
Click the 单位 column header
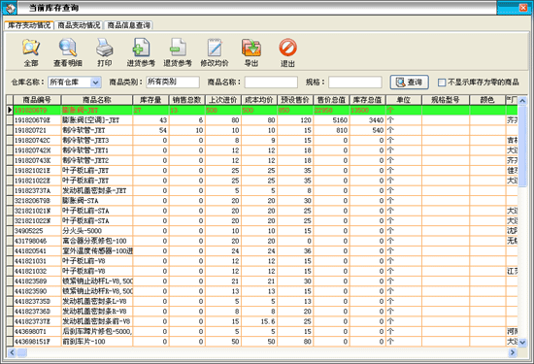pos(404,100)
